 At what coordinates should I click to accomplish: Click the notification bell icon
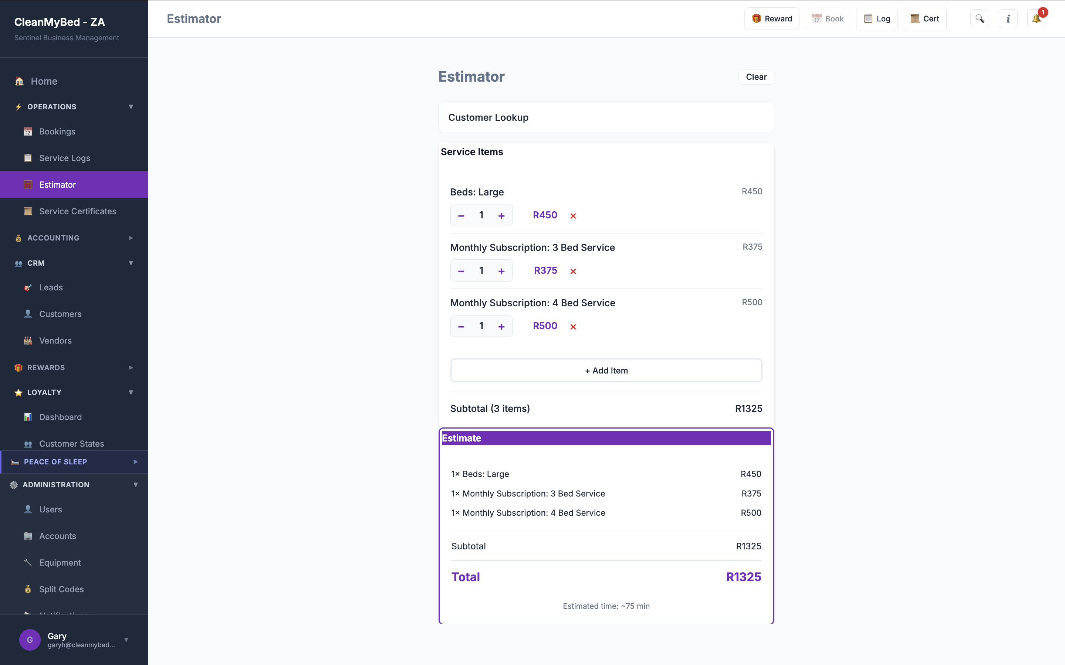(1035, 18)
